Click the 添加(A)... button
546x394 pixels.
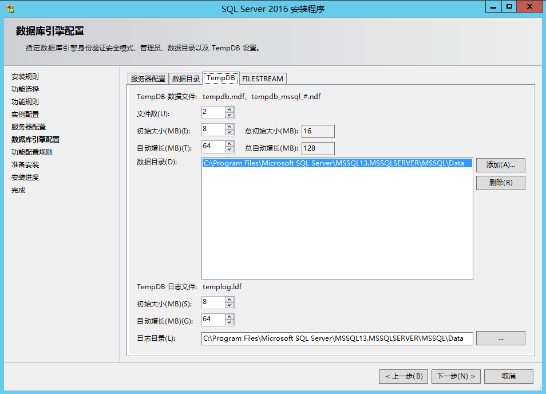click(x=500, y=165)
